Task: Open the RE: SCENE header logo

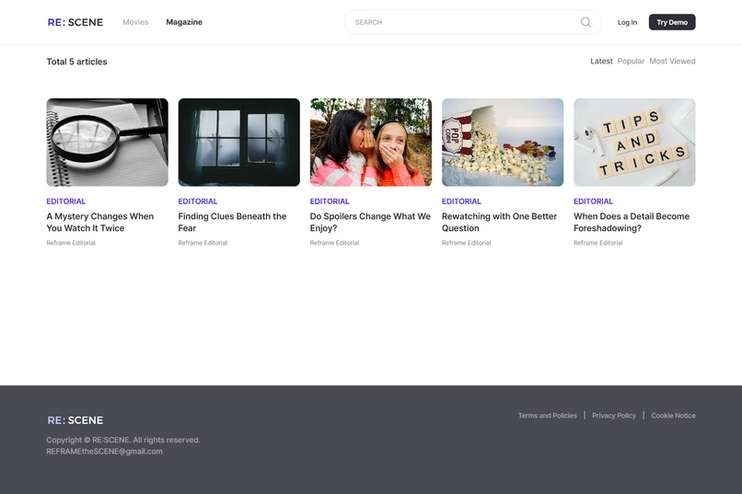Action: 75,22
